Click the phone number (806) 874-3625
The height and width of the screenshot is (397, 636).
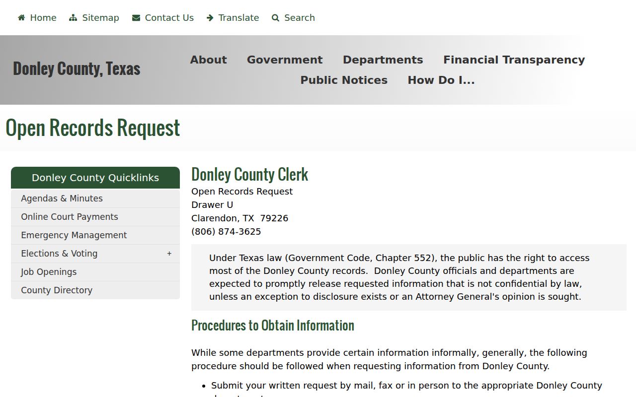click(226, 232)
